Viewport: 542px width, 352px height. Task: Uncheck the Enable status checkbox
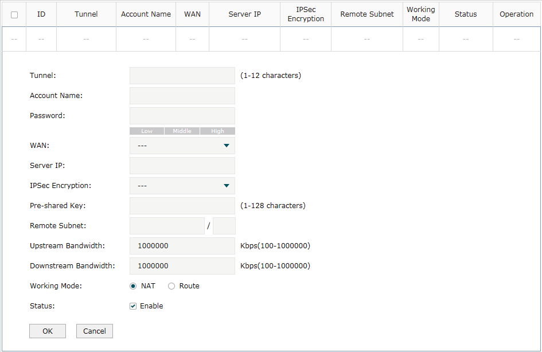(x=133, y=306)
